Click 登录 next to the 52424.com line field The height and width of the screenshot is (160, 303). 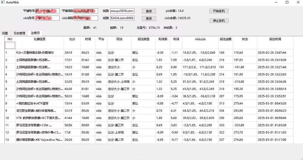click(149, 18)
